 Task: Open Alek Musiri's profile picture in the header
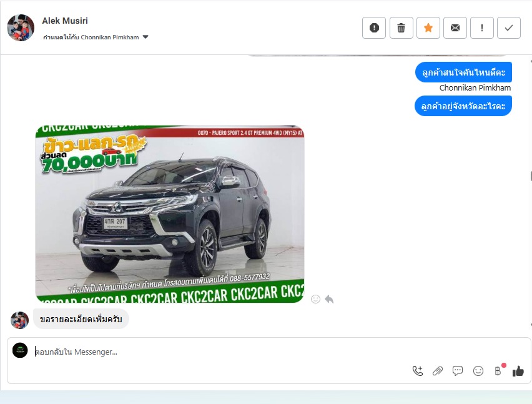coord(21,27)
